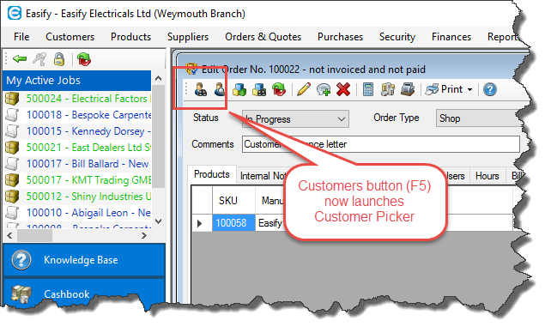Click the yellow pencil edit icon
The image size is (551, 333).
304,89
